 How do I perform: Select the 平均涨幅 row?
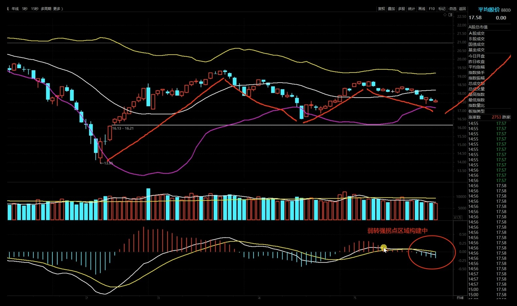[x=477, y=67]
